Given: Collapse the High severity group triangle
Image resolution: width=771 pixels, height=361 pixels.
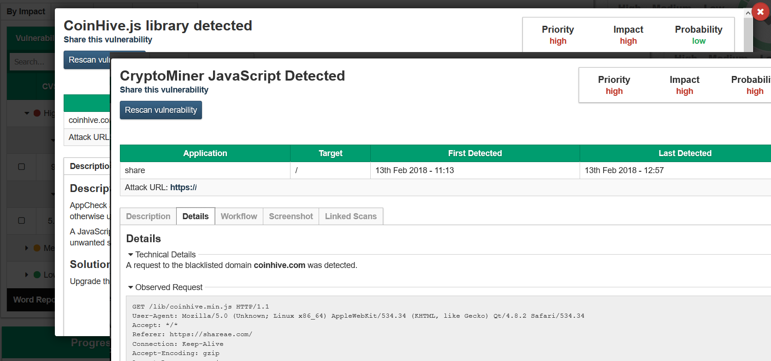Looking at the screenshot, I should (x=27, y=113).
